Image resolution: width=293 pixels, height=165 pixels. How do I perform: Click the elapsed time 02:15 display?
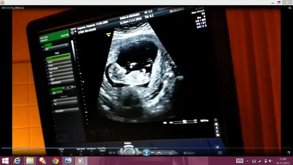pyautogui.click(x=112, y=153)
